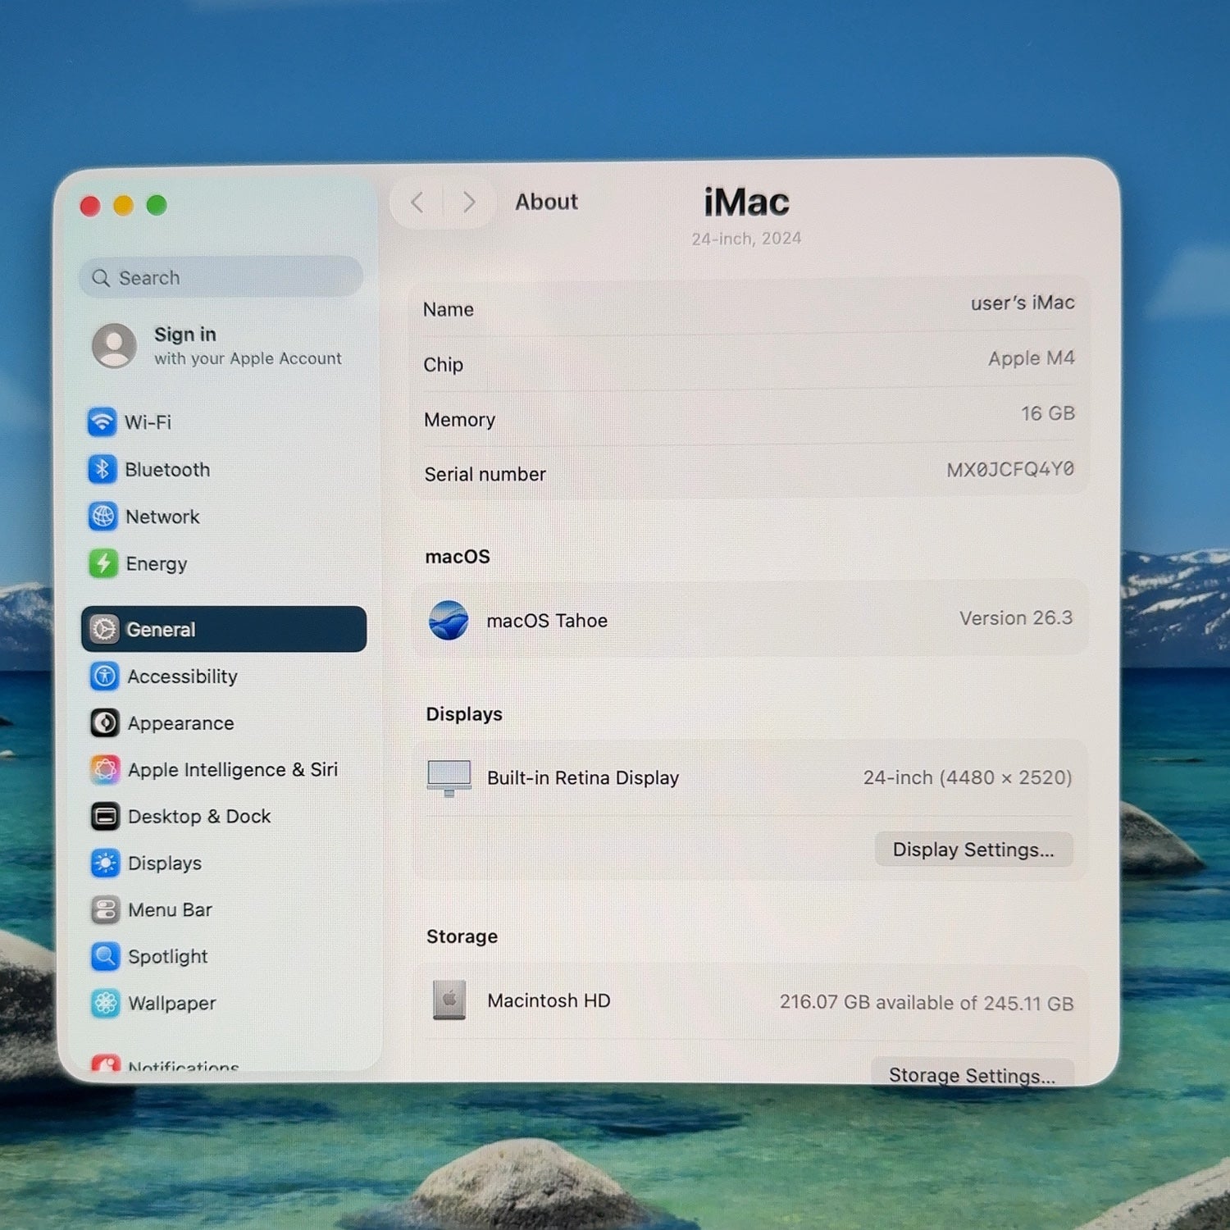
Task: Click the Macintosh HD drive icon
Action: [x=449, y=1000]
